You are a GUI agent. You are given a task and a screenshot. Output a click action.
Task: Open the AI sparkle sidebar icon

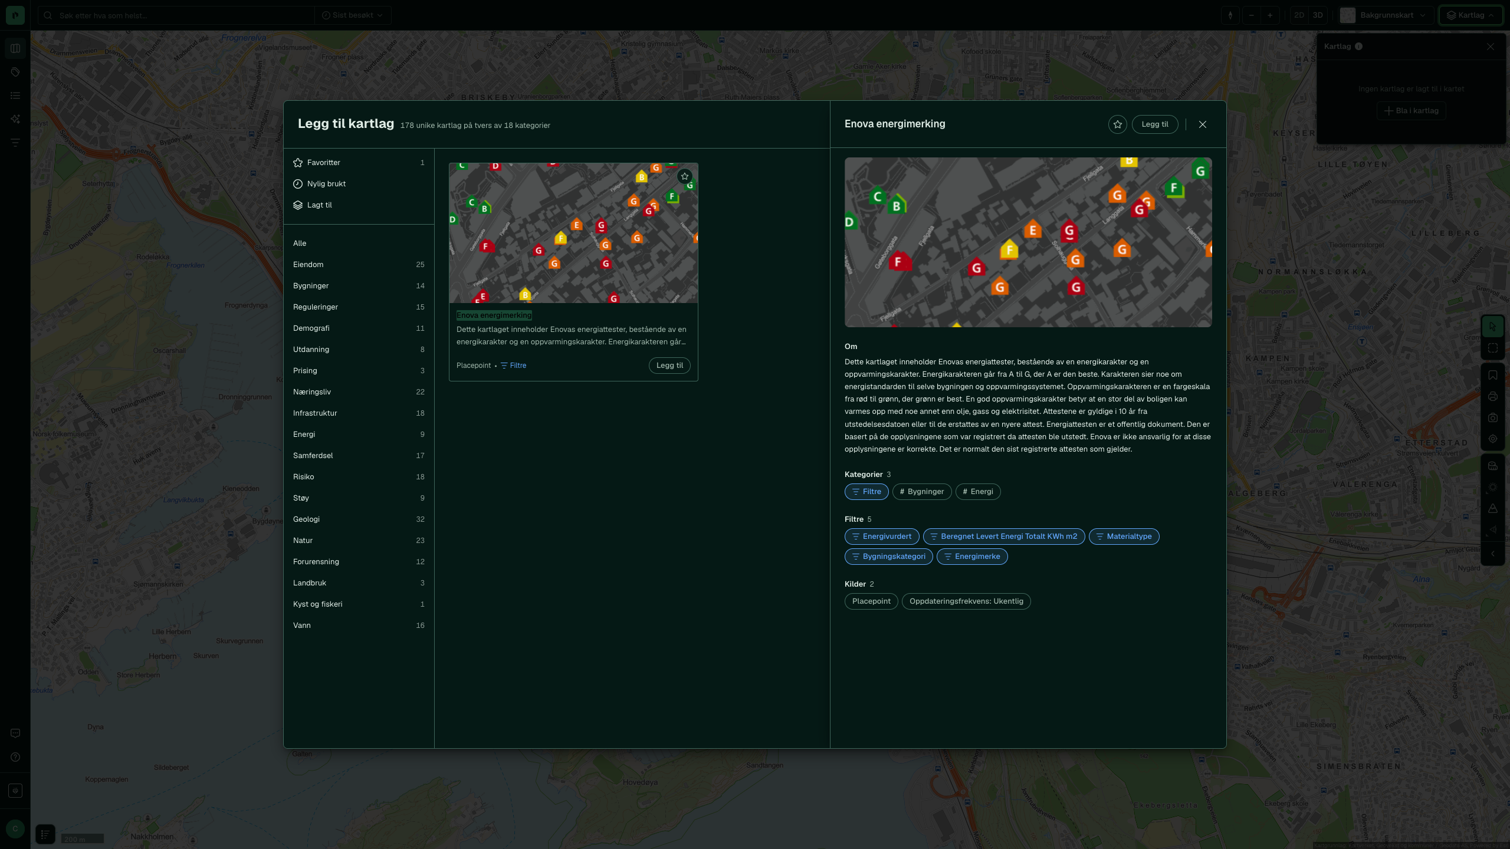tap(15, 119)
